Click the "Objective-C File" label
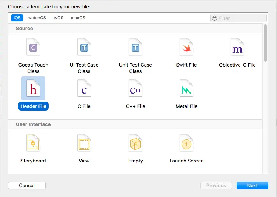Image resolution: width=277 pixels, height=197 pixels. click(x=237, y=65)
